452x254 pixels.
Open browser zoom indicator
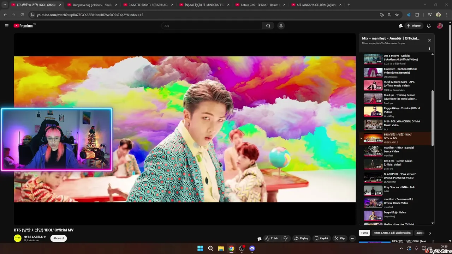click(389, 15)
